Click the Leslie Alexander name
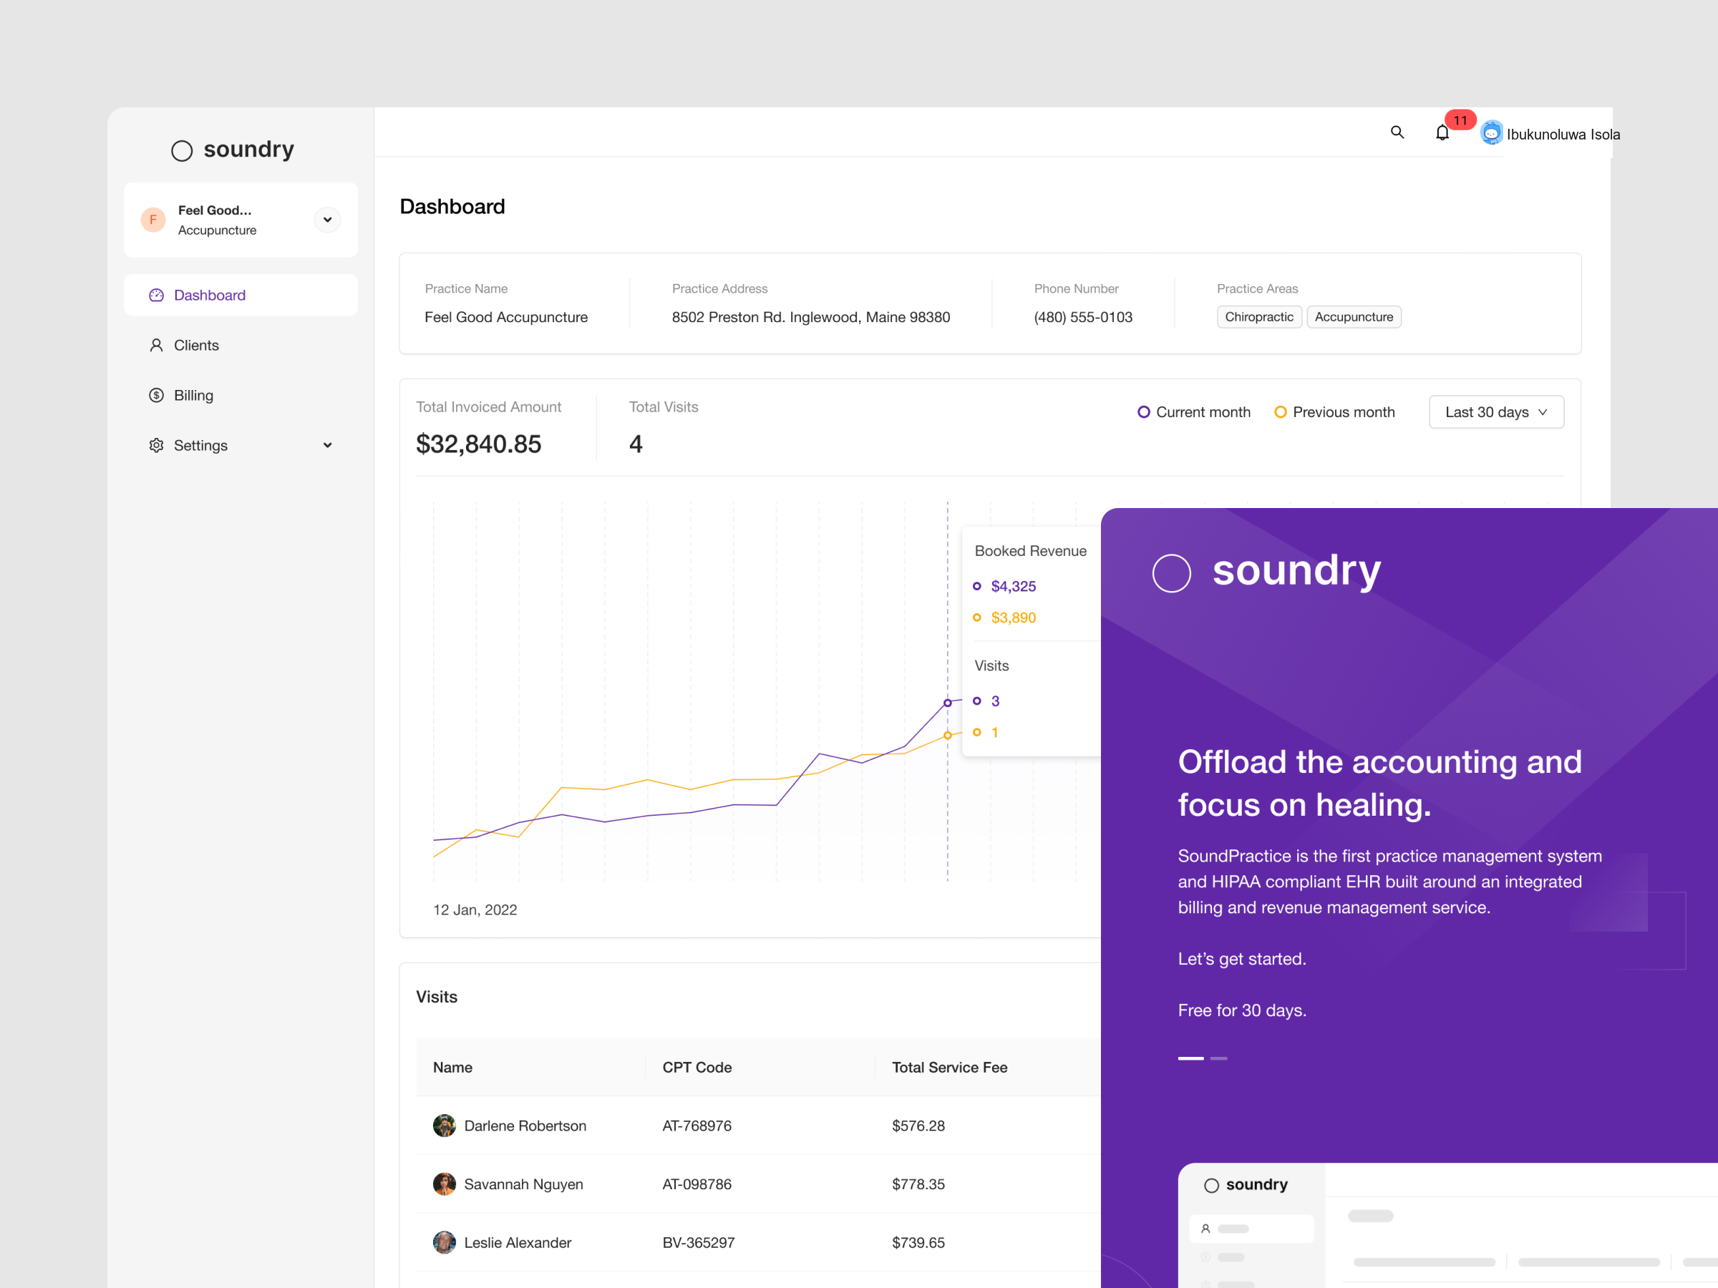This screenshot has width=1718, height=1288. (518, 1242)
